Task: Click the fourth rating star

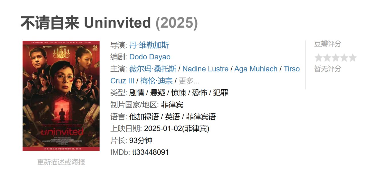Action: (x=344, y=58)
